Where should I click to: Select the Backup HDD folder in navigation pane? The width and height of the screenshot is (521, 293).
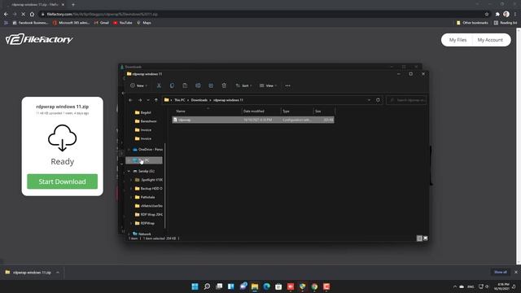click(x=148, y=188)
